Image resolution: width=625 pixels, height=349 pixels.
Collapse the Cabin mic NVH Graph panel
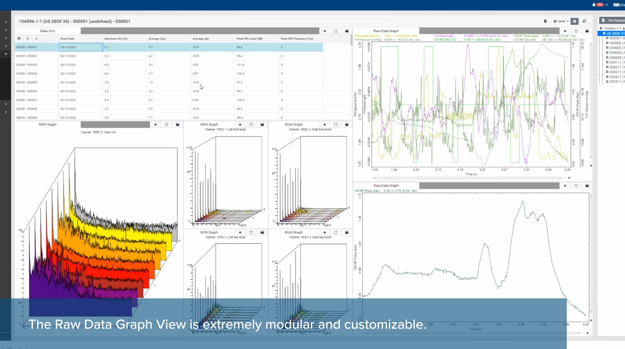pos(177,125)
